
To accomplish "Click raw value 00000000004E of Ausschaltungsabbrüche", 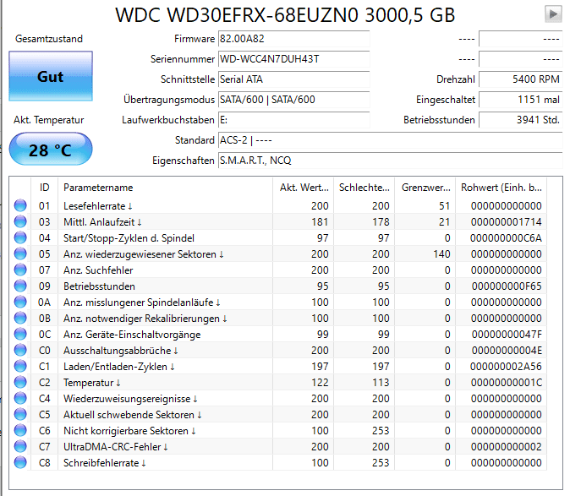I will coord(507,351).
